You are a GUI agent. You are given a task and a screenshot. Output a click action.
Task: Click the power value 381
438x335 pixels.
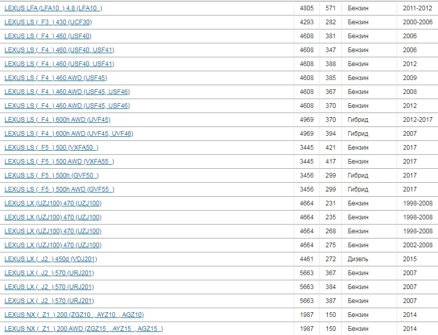330,36
